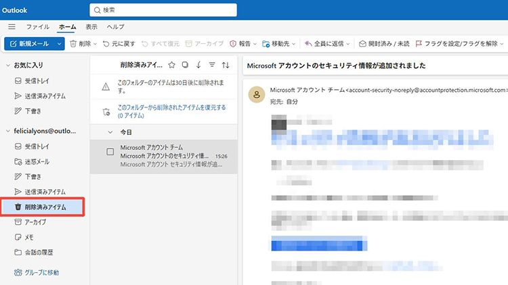
Task: Click the flag icon for フラグを設定
Action: (419, 44)
